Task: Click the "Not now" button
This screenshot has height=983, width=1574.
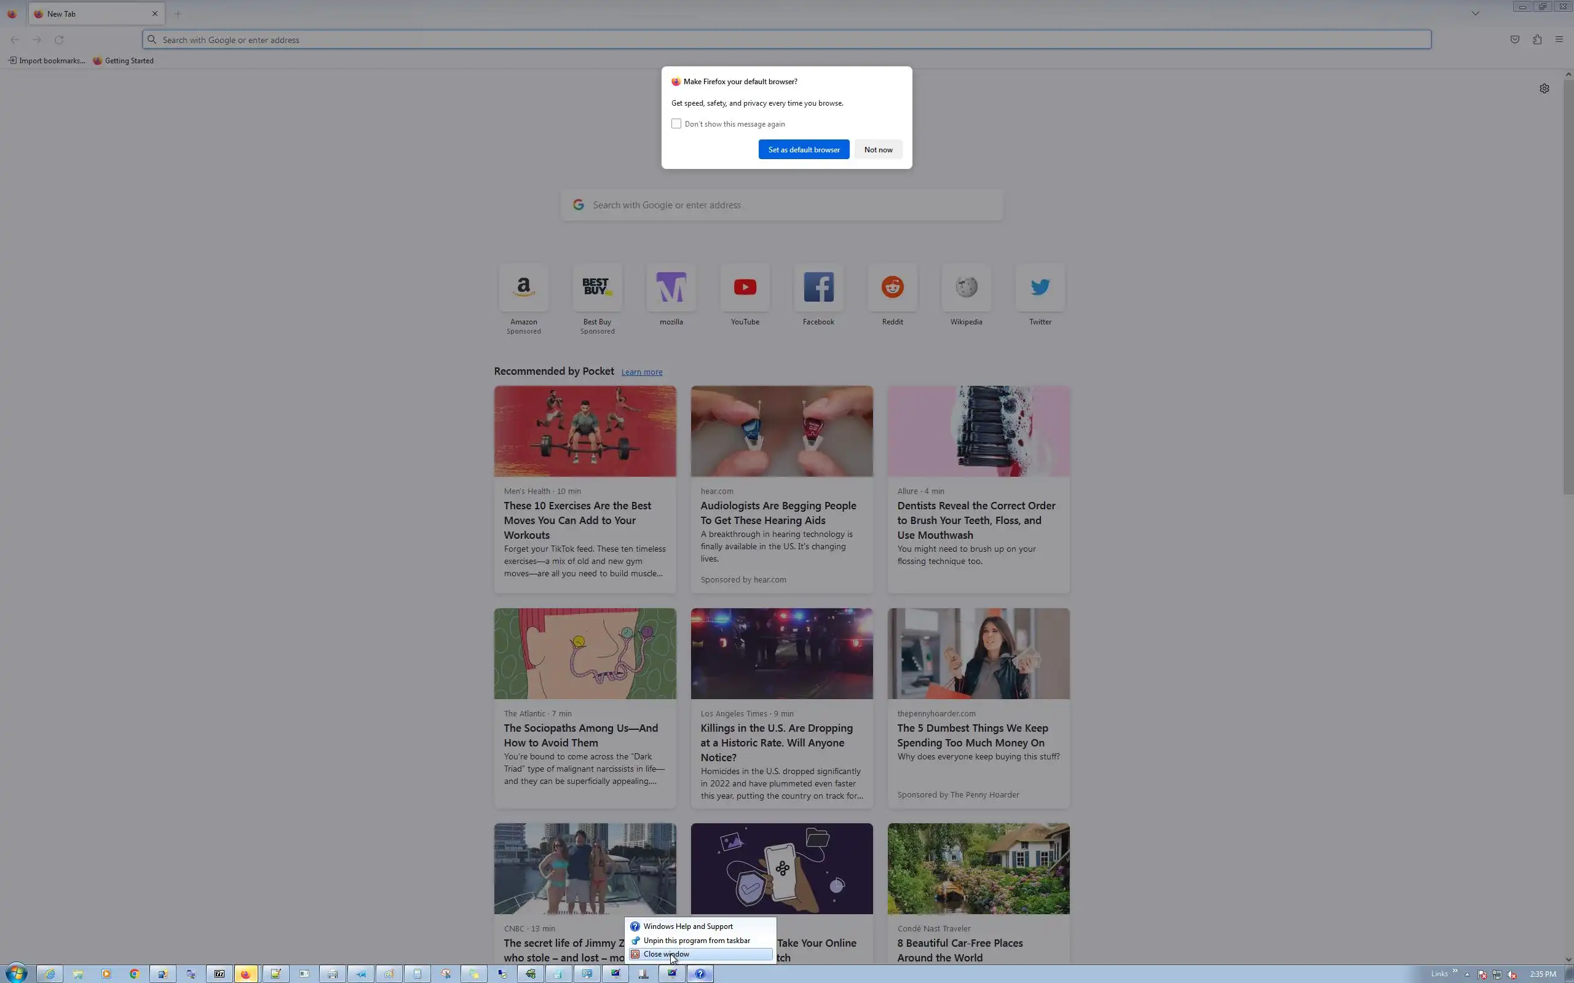Action: (878, 149)
